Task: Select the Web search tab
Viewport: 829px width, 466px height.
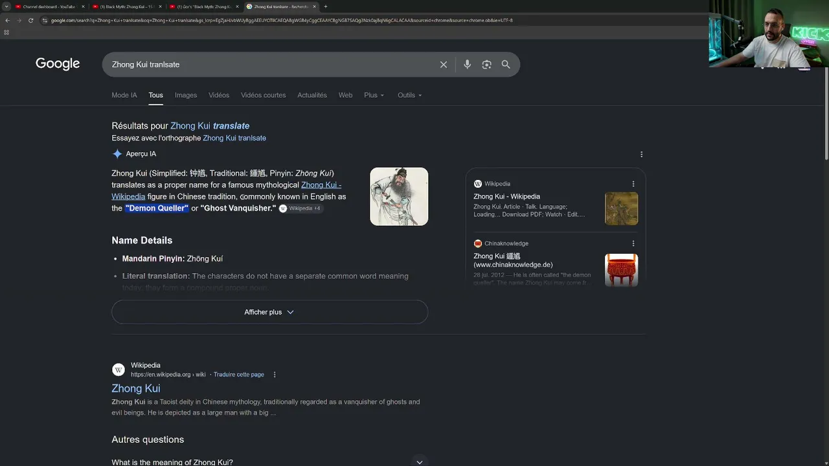Action: click(x=346, y=95)
